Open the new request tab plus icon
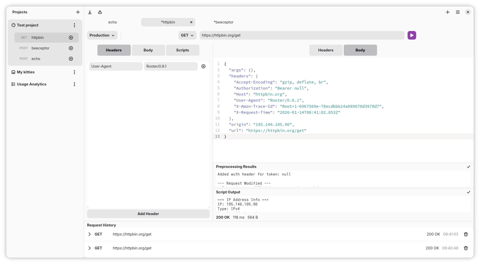Image resolution: width=480 pixels, height=264 pixels. coord(448,12)
